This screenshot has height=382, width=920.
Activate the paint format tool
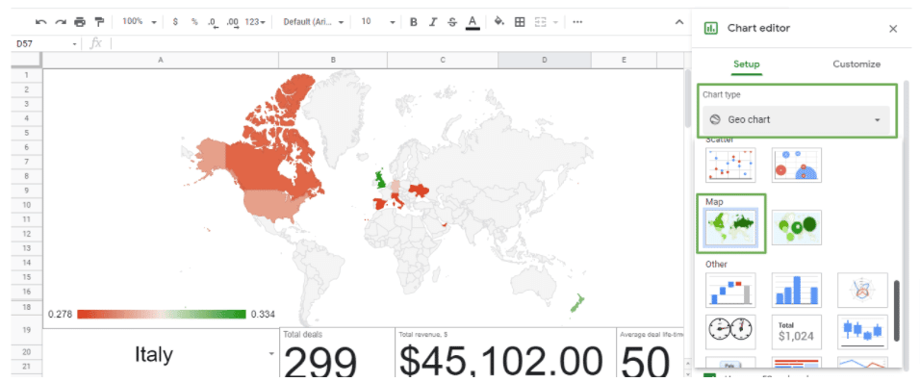click(x=99, y=22)
